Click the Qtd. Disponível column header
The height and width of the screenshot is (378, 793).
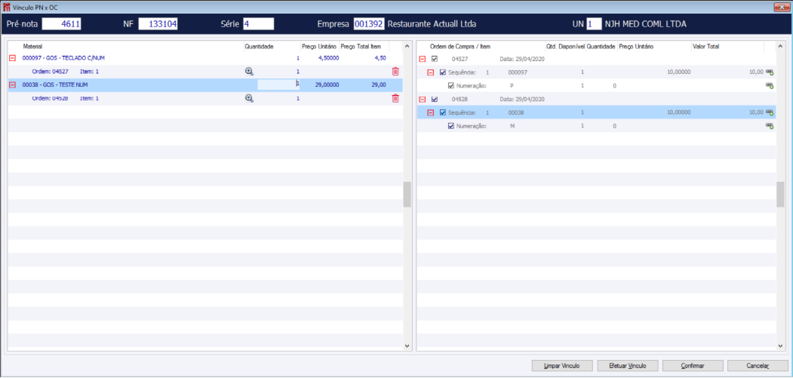(565, 47)
